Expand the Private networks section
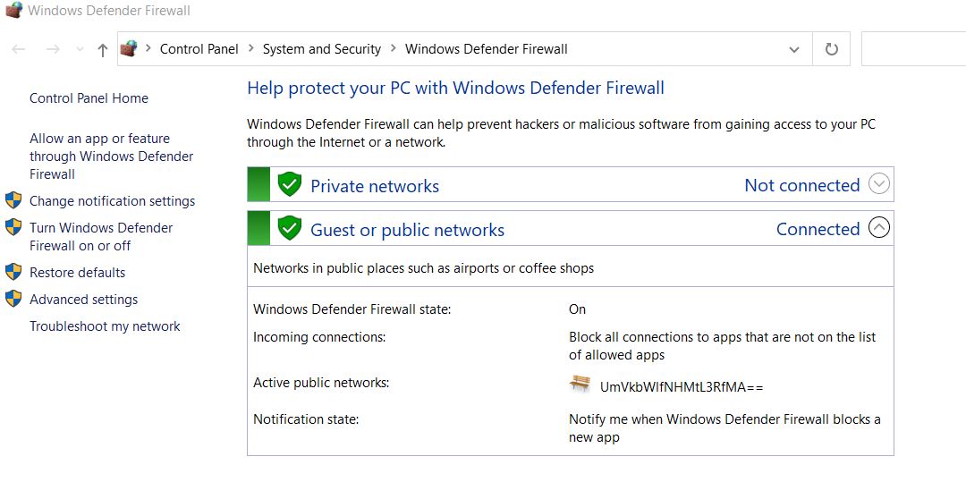The height and width of the screenshot is (499, 966). 879,183
